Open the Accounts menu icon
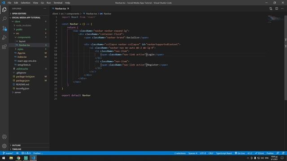287x161 pixels. (x=4, y=137)
